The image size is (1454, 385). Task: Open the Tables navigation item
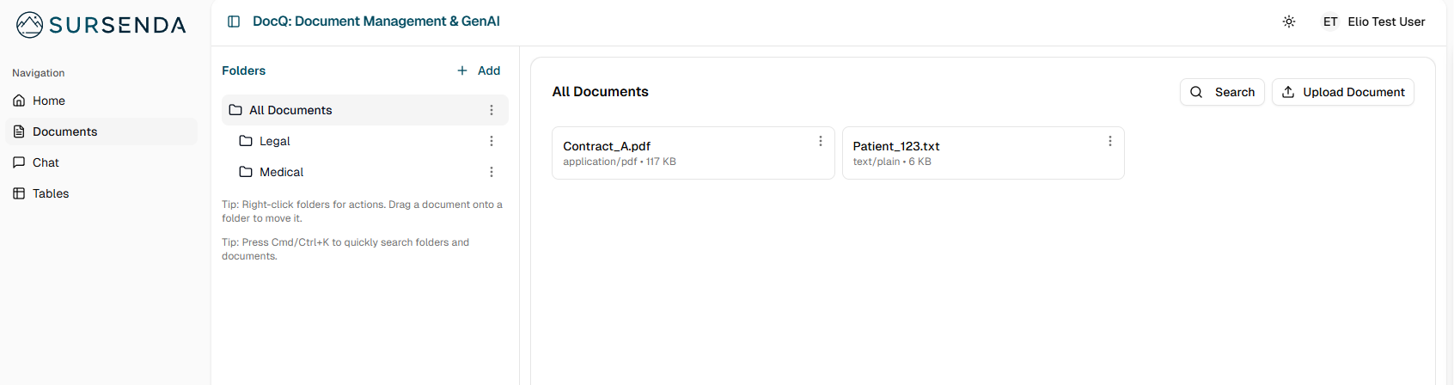click(x=51, y=193)
